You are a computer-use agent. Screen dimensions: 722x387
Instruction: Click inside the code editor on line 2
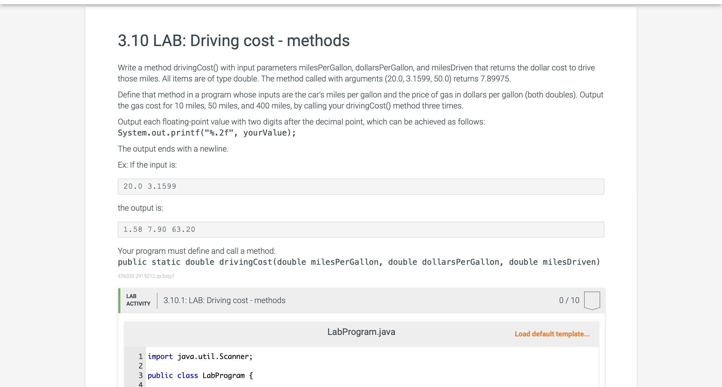point(196,366)
